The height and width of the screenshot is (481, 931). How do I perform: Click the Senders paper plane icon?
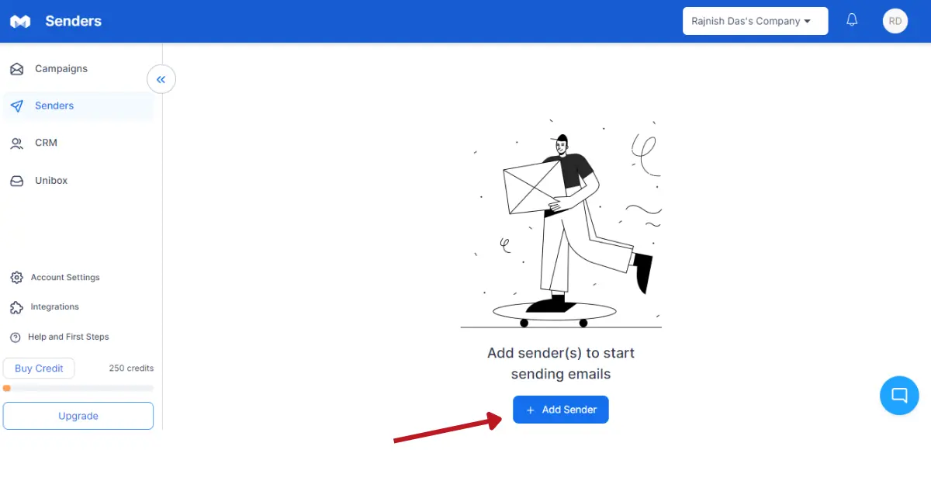click(16, 106)
